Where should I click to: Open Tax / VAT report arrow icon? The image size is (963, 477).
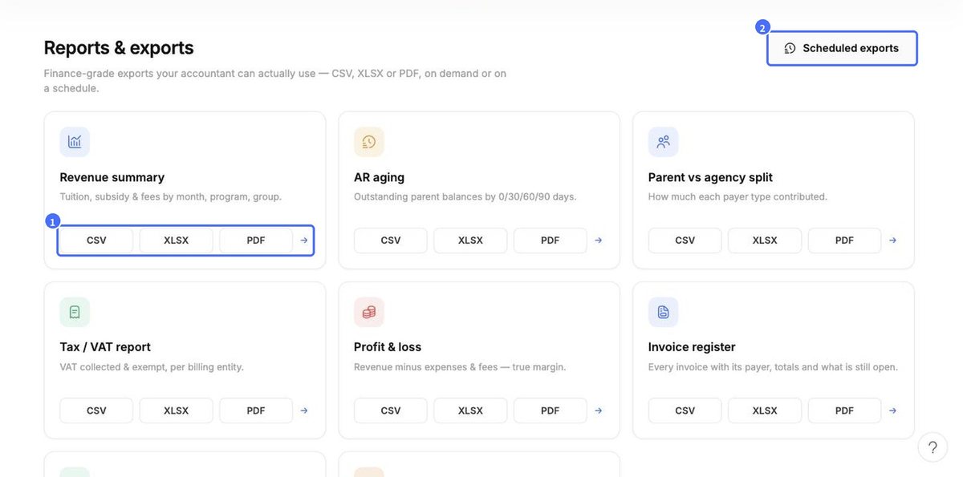click(x=304, y=410)
